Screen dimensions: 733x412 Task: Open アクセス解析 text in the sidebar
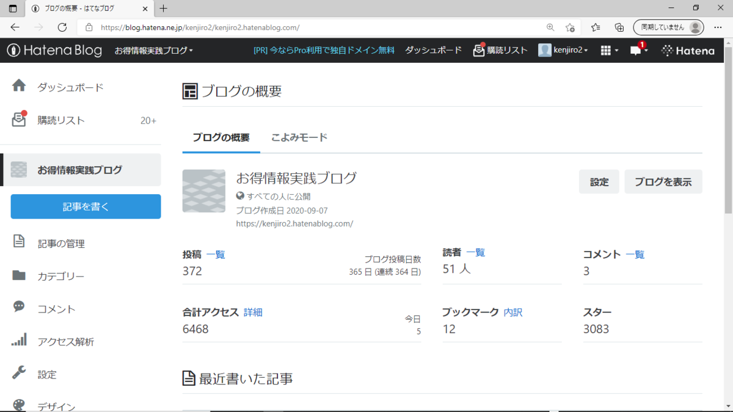pos(65,342)
